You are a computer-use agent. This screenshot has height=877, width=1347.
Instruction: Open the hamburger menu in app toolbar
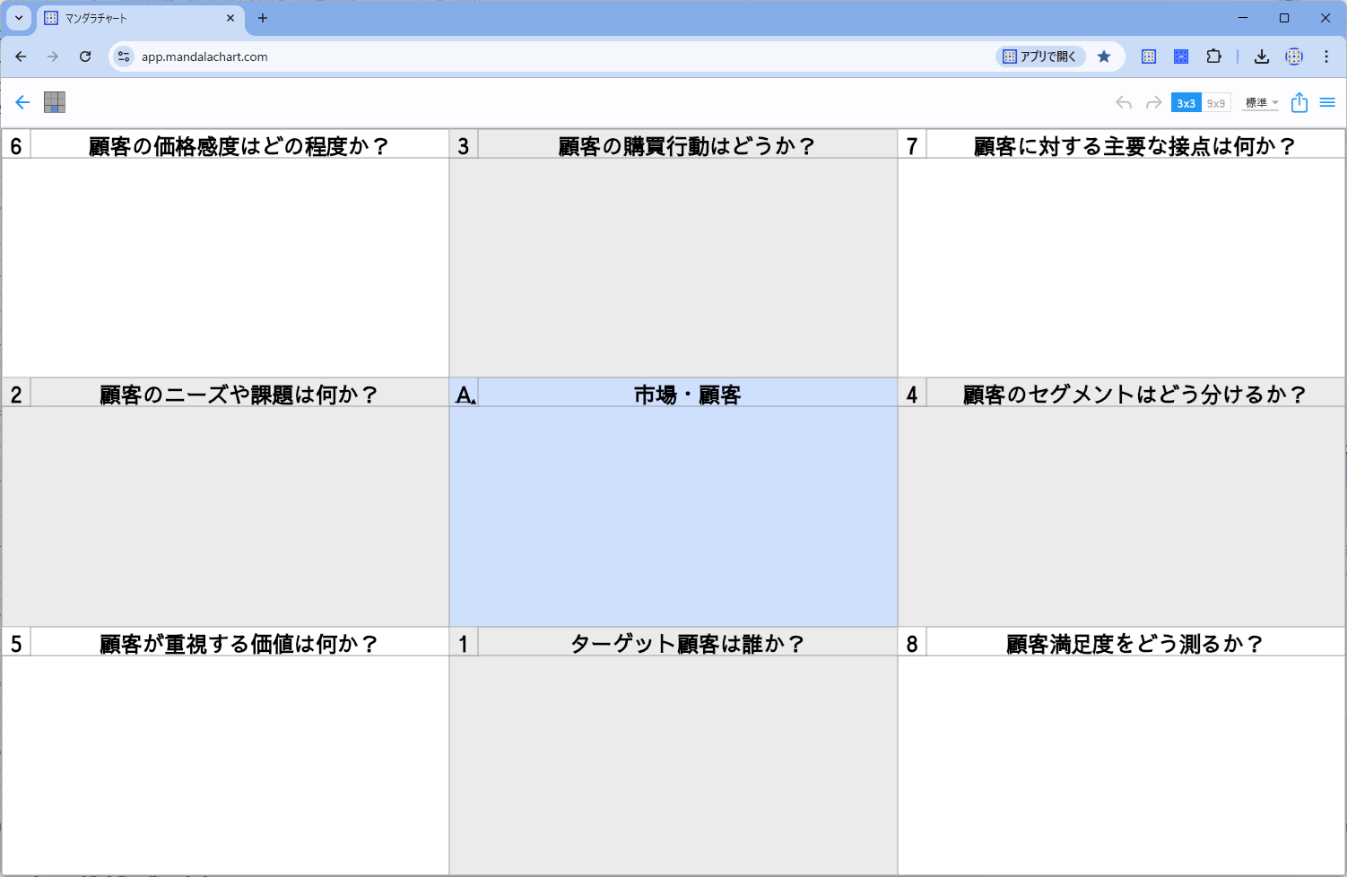coord(1327,102)
